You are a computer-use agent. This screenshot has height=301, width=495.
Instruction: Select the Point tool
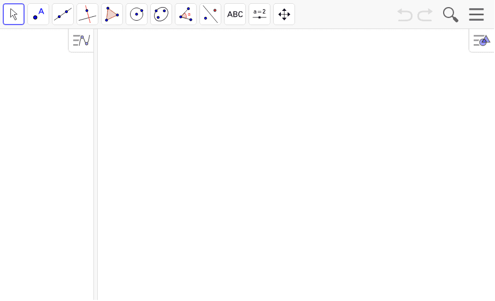pyautogui.click(x=38, y=14)
